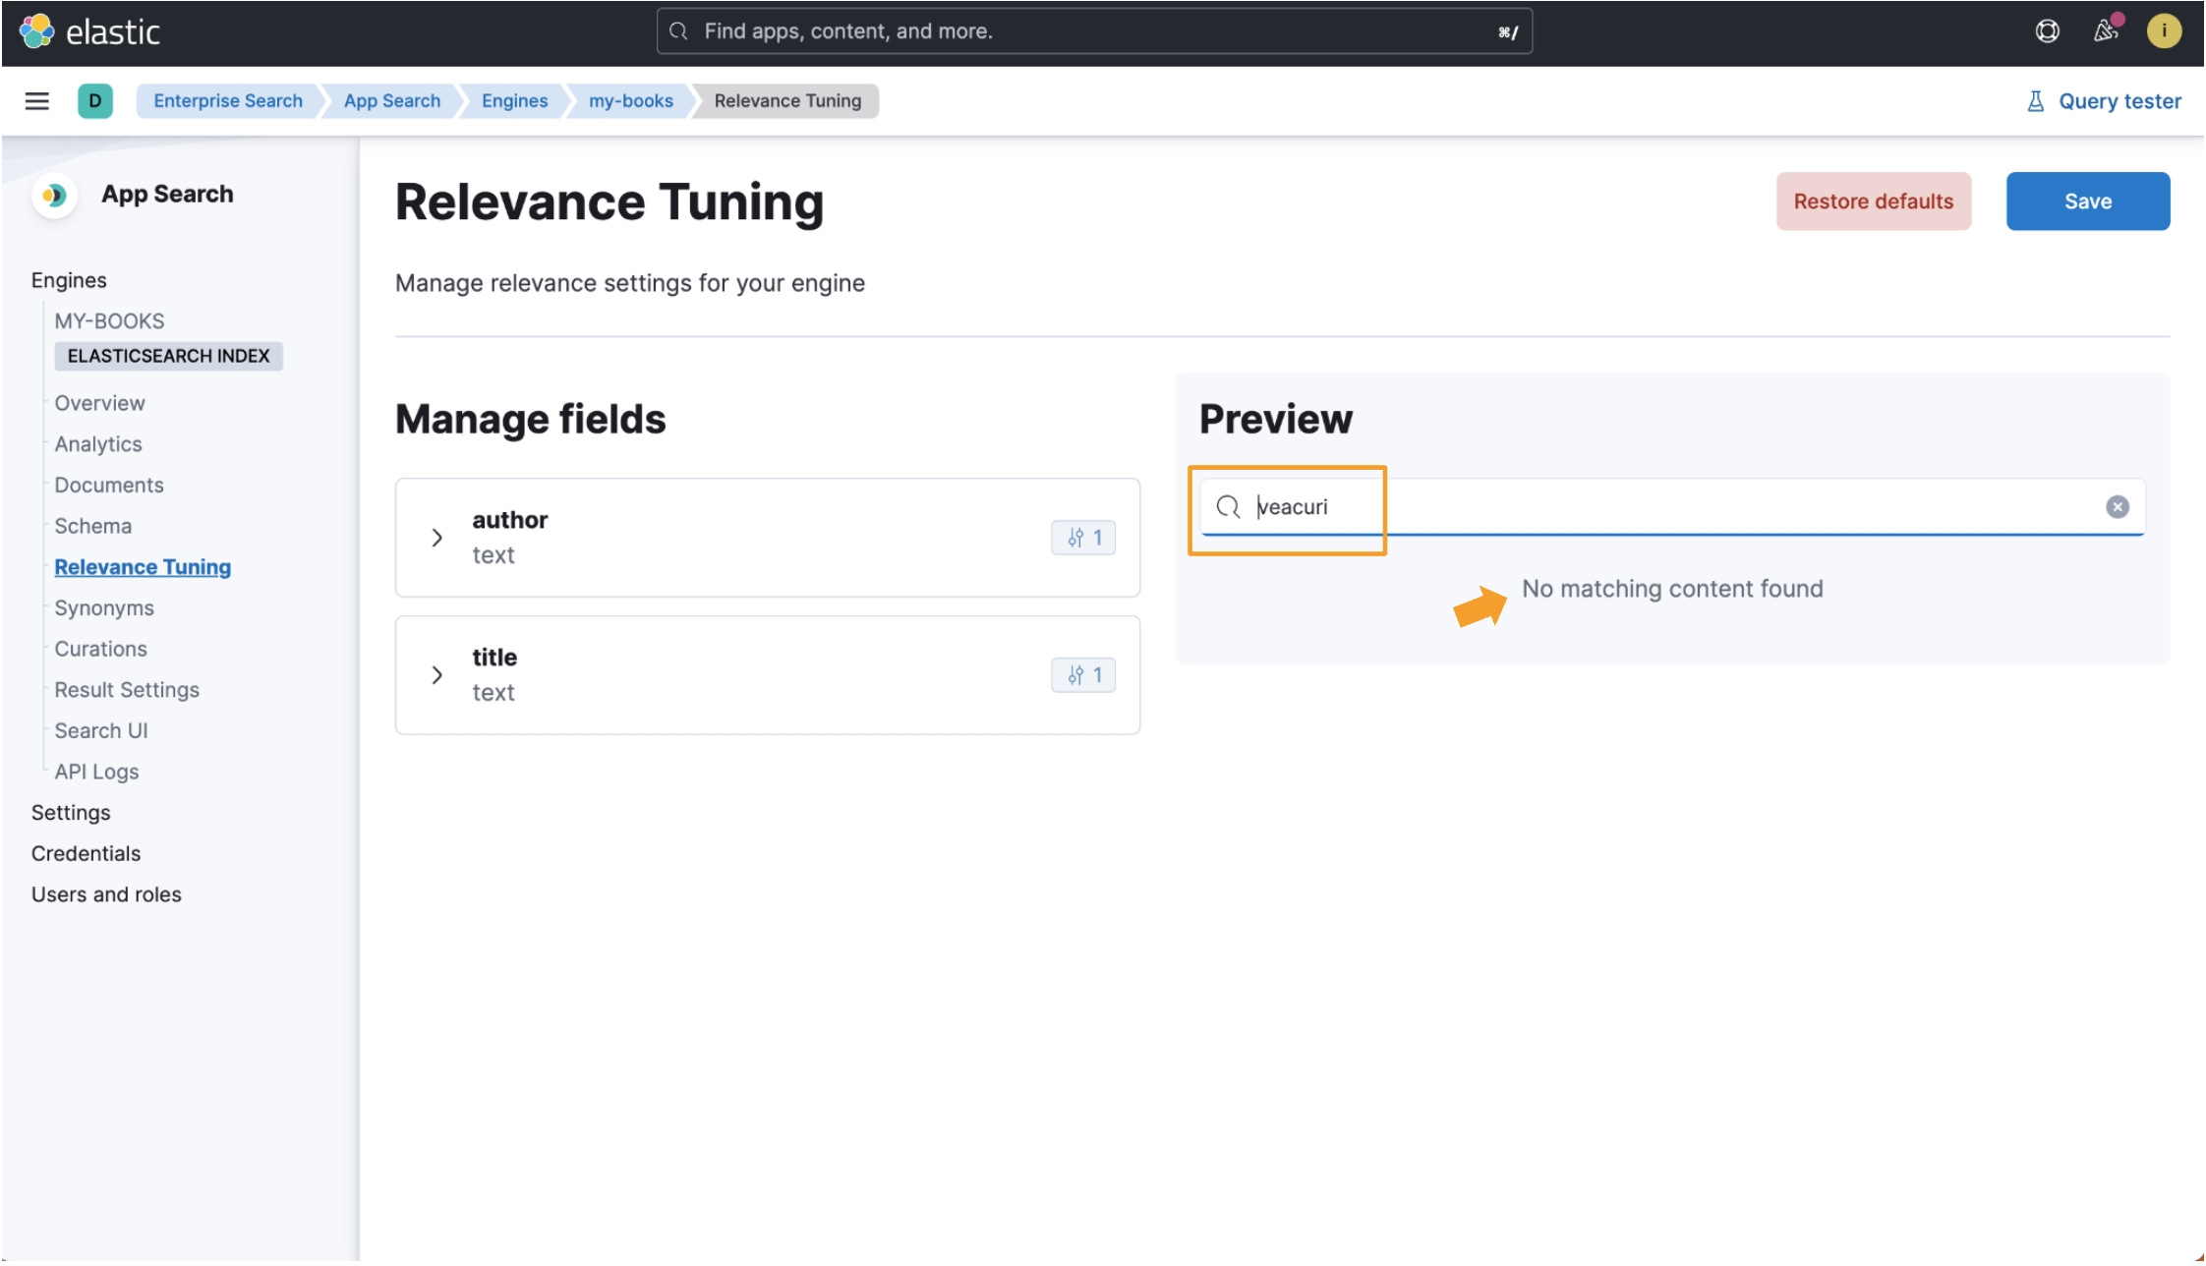Click the author field boost badge
The height and width of the screenshot is (1266, 2206).
(1083, 538)
